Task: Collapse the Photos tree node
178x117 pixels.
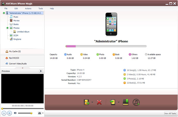Action: (8, 28)
